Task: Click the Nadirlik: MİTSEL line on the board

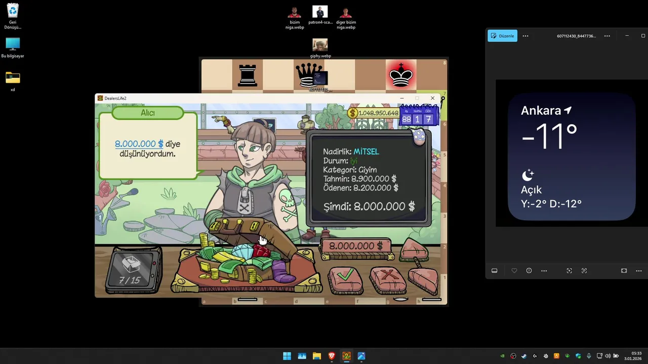Action: (351, 152)
